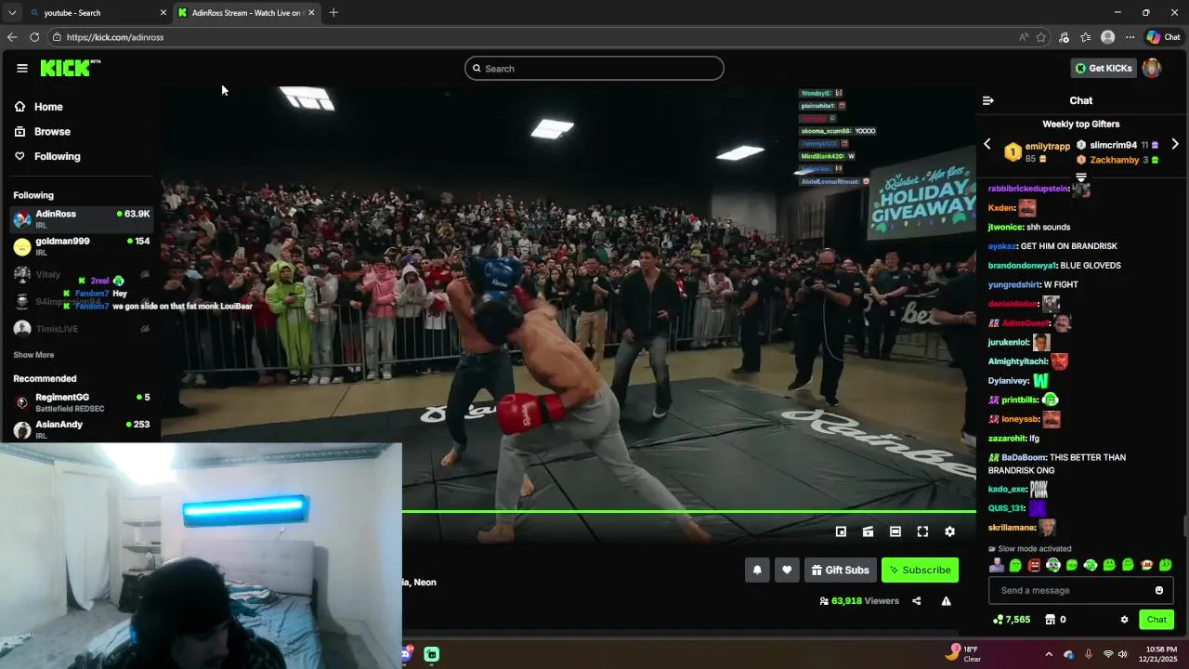Viewport: 1189px width, 669px height.
Task: Switch to the AdinRoss Stream tab
Action: pyautogui.click(x=246, y=13)
